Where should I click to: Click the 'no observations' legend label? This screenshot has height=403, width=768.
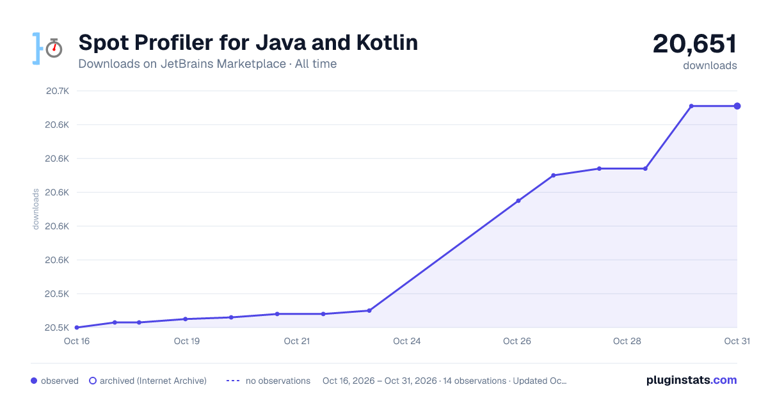pos(278,381)
